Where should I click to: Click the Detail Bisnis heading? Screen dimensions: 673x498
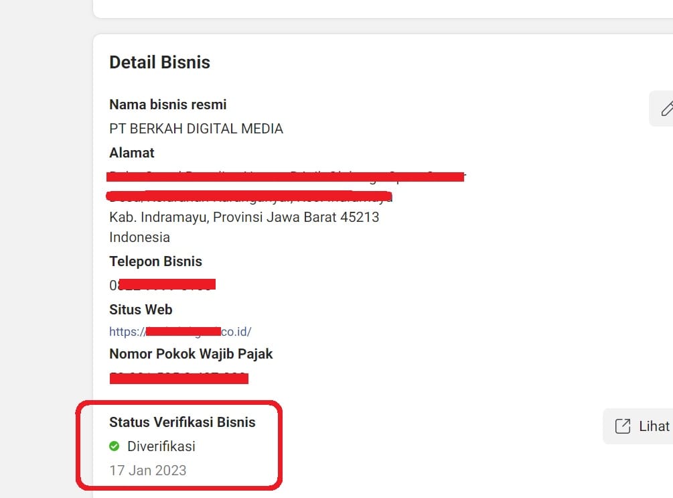tap(159, 62)
